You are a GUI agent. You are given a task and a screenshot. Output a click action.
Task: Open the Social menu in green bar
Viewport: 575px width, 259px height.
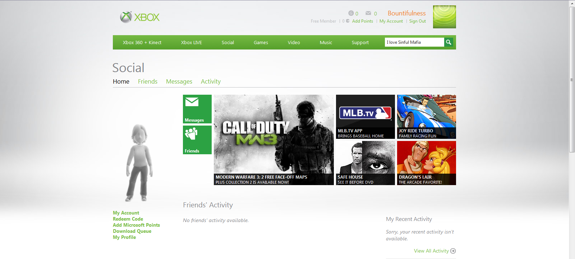228,42
